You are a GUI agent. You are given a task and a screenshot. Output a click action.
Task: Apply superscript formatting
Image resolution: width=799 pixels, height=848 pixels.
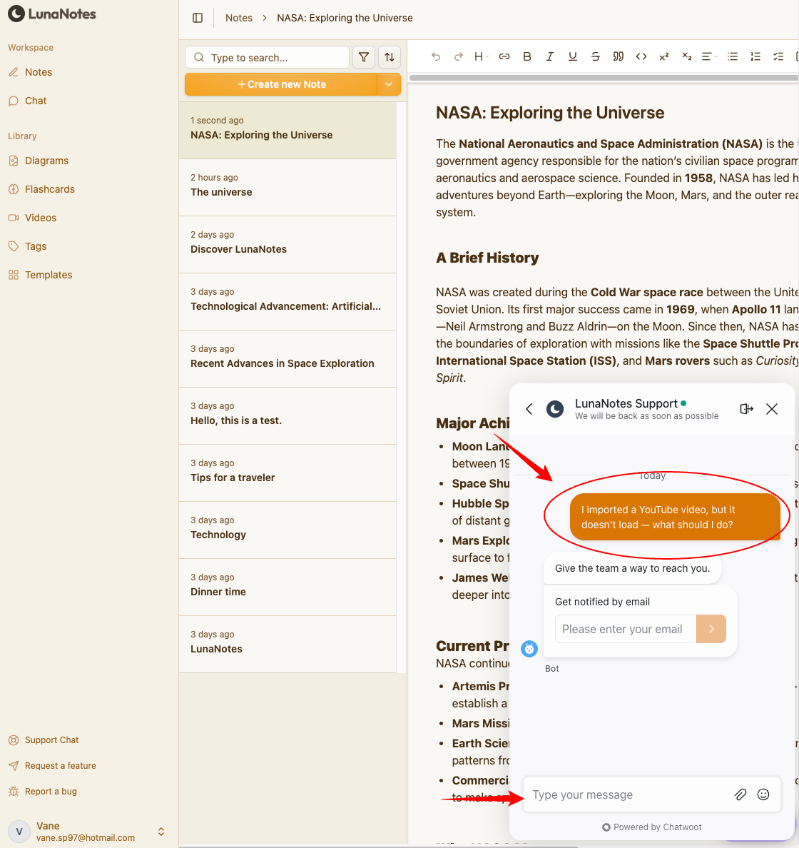pos(664,56)
